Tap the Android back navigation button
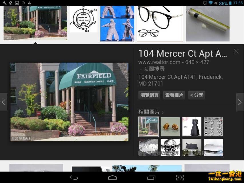The image size is (244, 183). point(74,177)
